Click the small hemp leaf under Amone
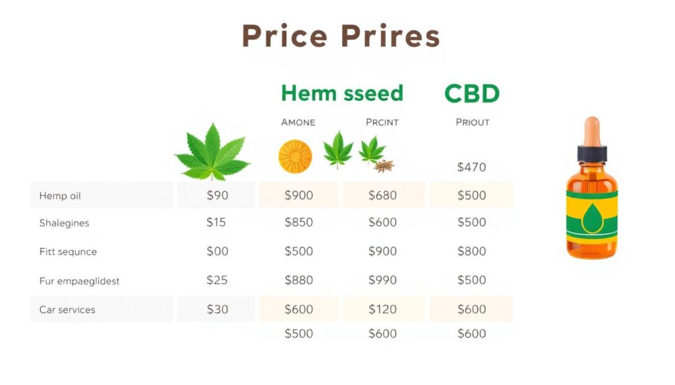The height and width of the screenshot is (385, 675). pyautogui.click(x=338, y=149)
